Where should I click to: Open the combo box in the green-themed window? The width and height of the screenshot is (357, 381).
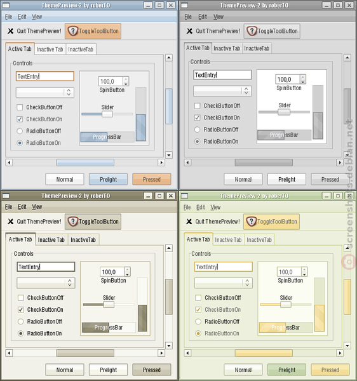point(224,283)
